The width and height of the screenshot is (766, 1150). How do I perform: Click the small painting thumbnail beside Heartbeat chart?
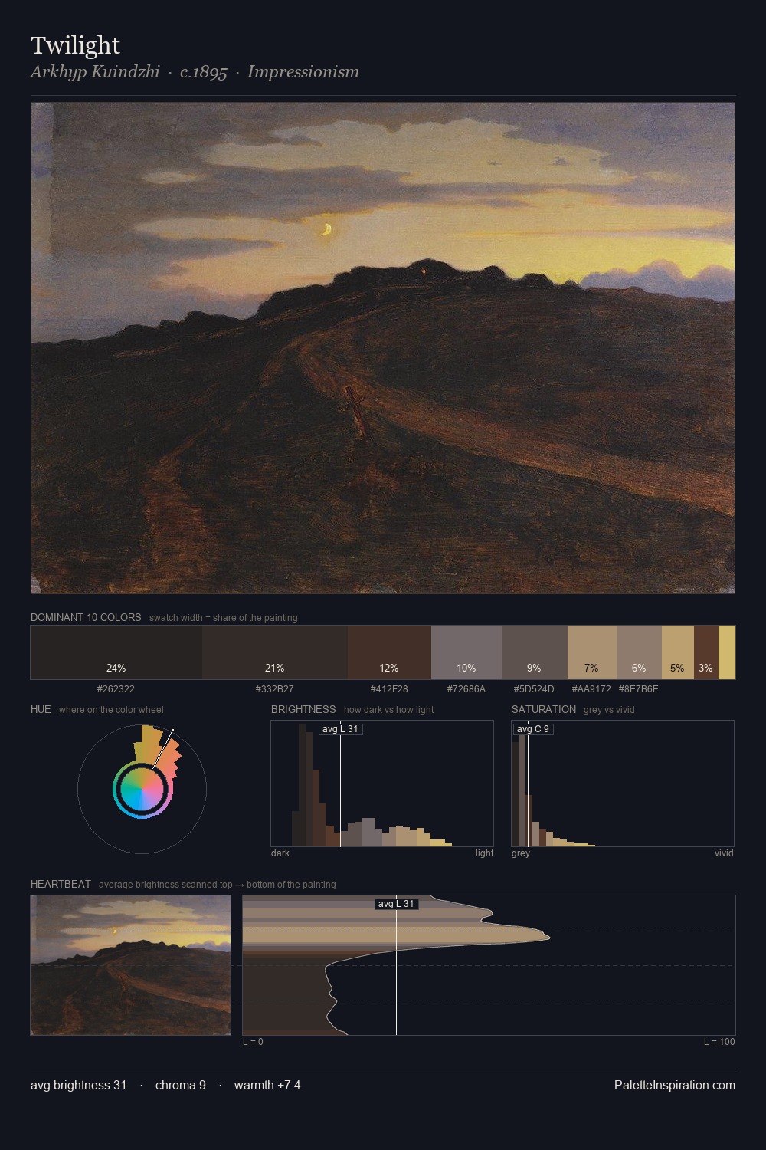[131, 965]
